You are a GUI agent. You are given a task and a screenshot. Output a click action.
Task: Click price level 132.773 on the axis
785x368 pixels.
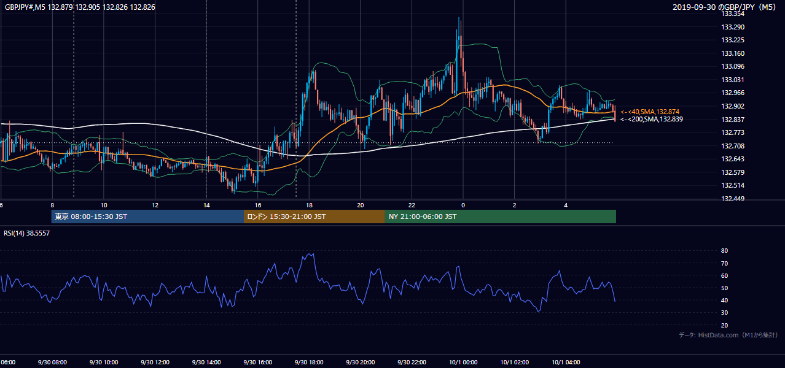(x=732, y=132)
